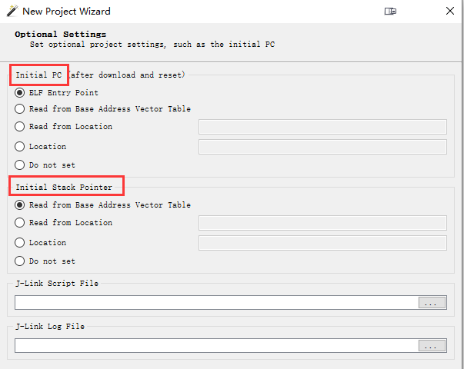The height and width of the screenshot is (369, 464).
Task: Click the Initial PC Location address field
Action: [322, 147]
